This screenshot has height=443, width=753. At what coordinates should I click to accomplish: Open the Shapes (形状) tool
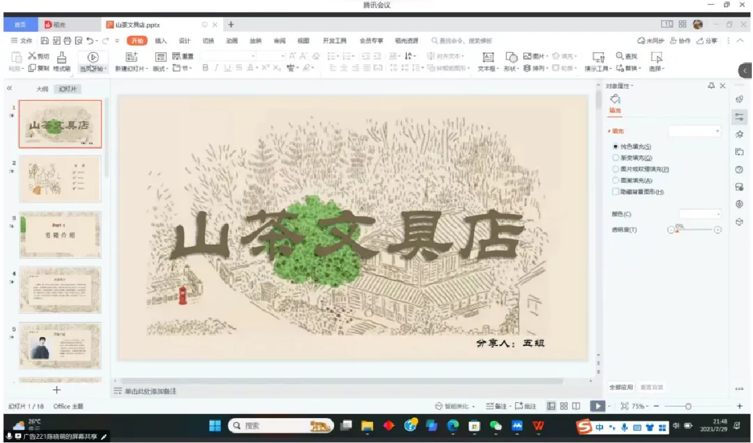coord(511,58)
